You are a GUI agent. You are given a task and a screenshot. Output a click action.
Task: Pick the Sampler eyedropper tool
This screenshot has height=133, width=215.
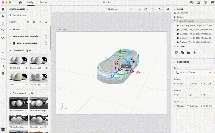click(x=3, y=31)
